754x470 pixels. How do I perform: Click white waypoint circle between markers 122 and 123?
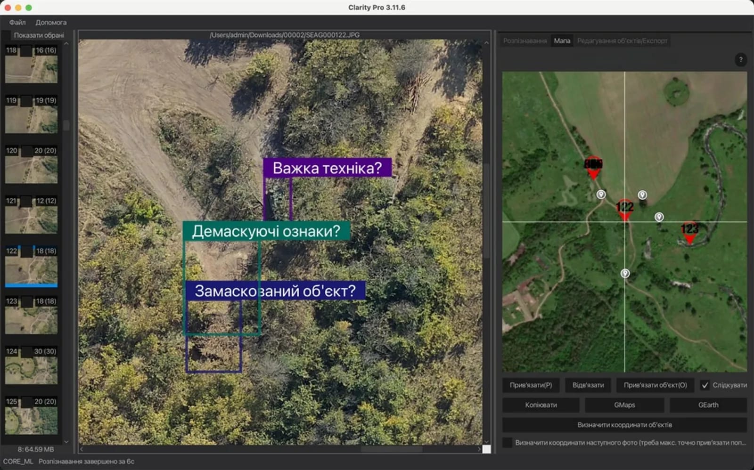[659, 217]
